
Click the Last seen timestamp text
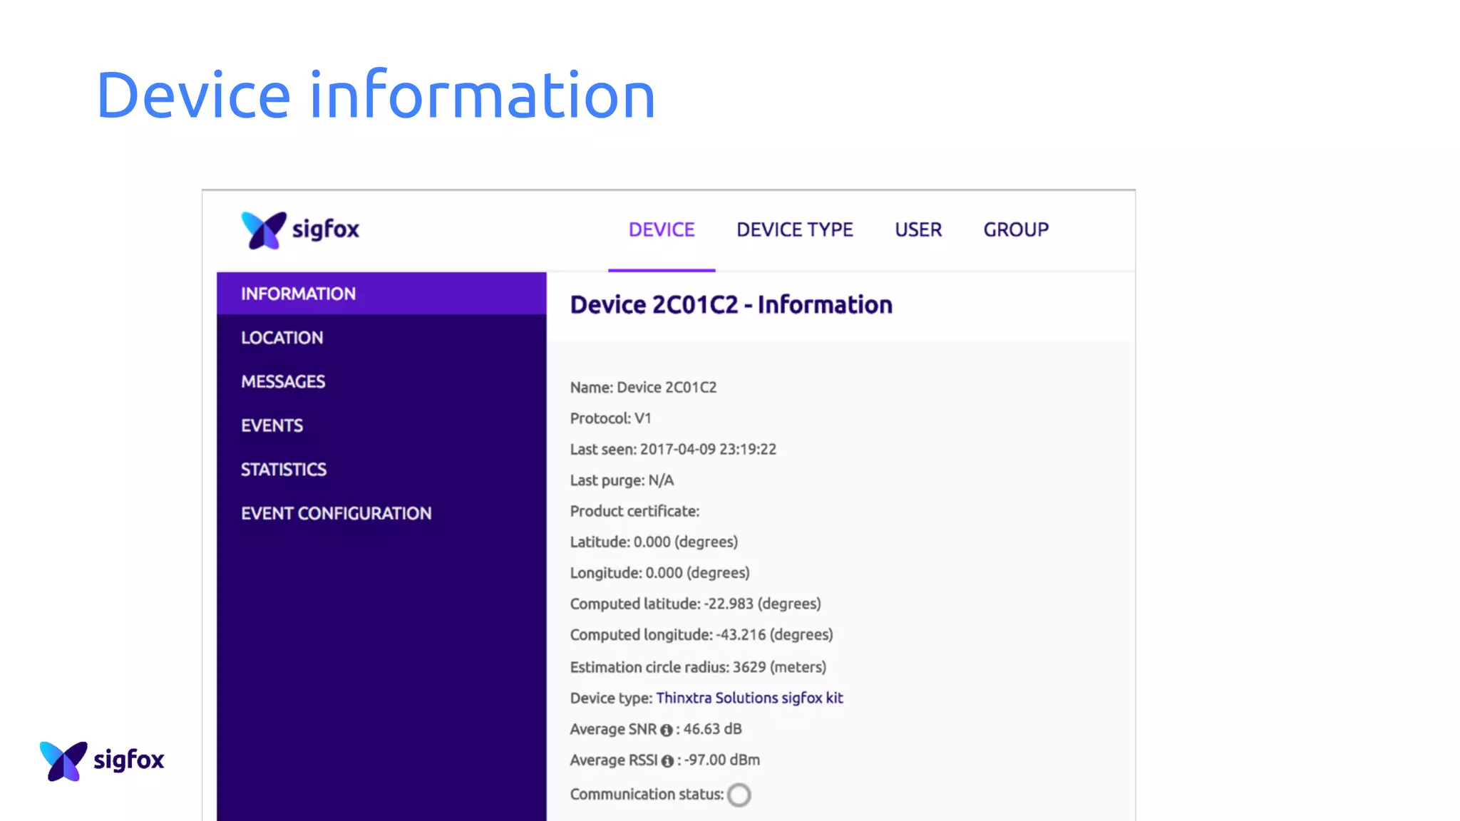pyautogui.click(x=707, y=450)
